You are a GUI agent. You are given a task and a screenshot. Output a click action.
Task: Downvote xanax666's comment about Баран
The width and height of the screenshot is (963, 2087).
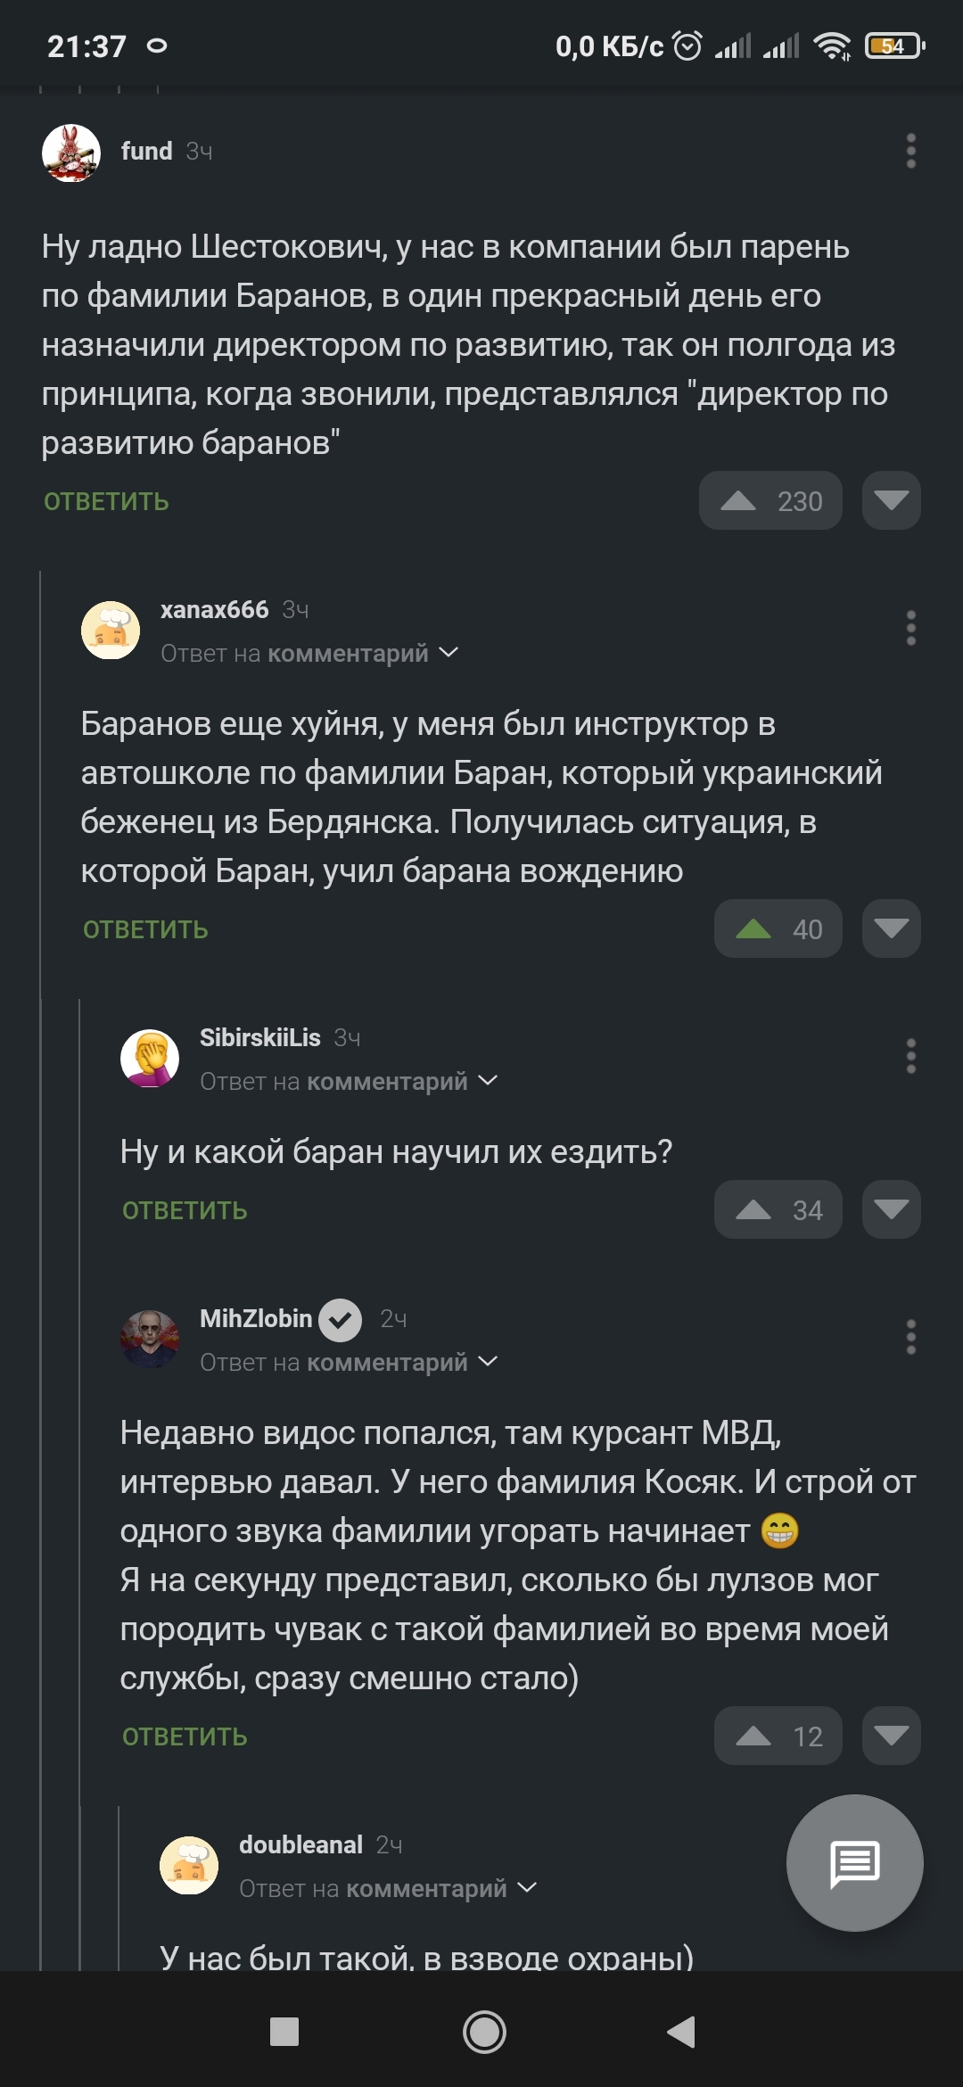[x=891, y=928]
